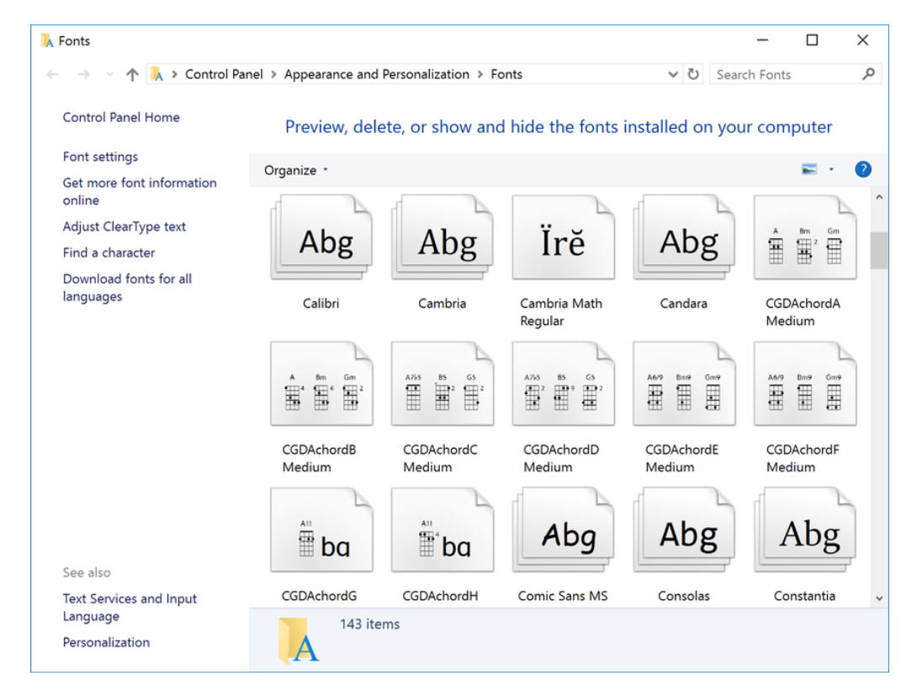Click Adjust ClearType text link
This screenshot has height=697, width=917.
click(x=125, y=226)
